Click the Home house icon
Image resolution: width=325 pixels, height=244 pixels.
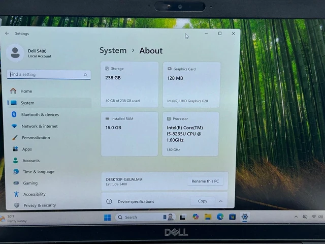pyautogui.click(x=13, y=91)
